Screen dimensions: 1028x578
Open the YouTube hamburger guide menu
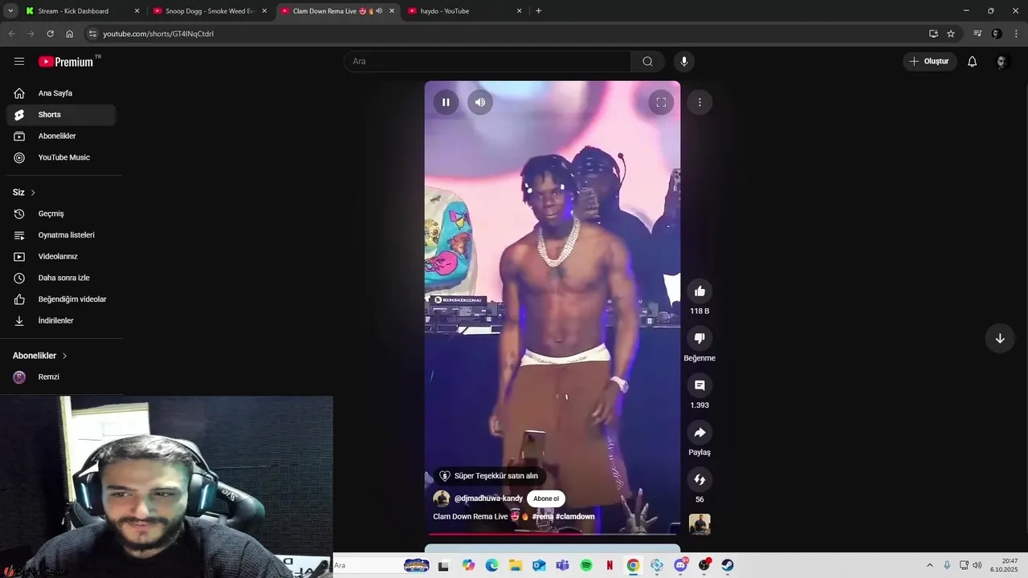click(x=19, y=61)
